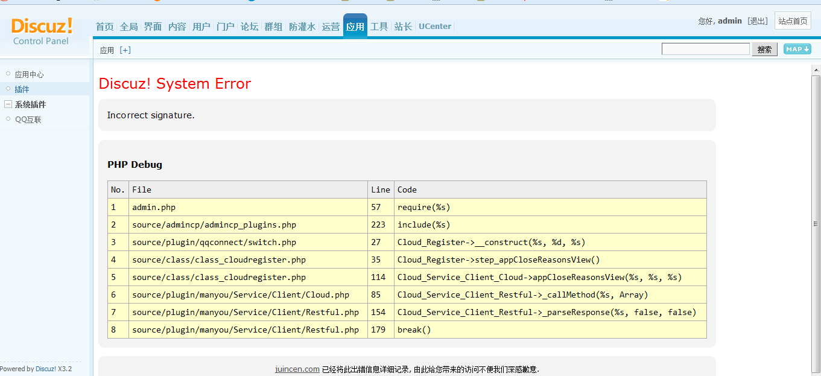Click the 'require(%s)' code cell
This screenshot has width=821, height=376.
tap(550, 207)
